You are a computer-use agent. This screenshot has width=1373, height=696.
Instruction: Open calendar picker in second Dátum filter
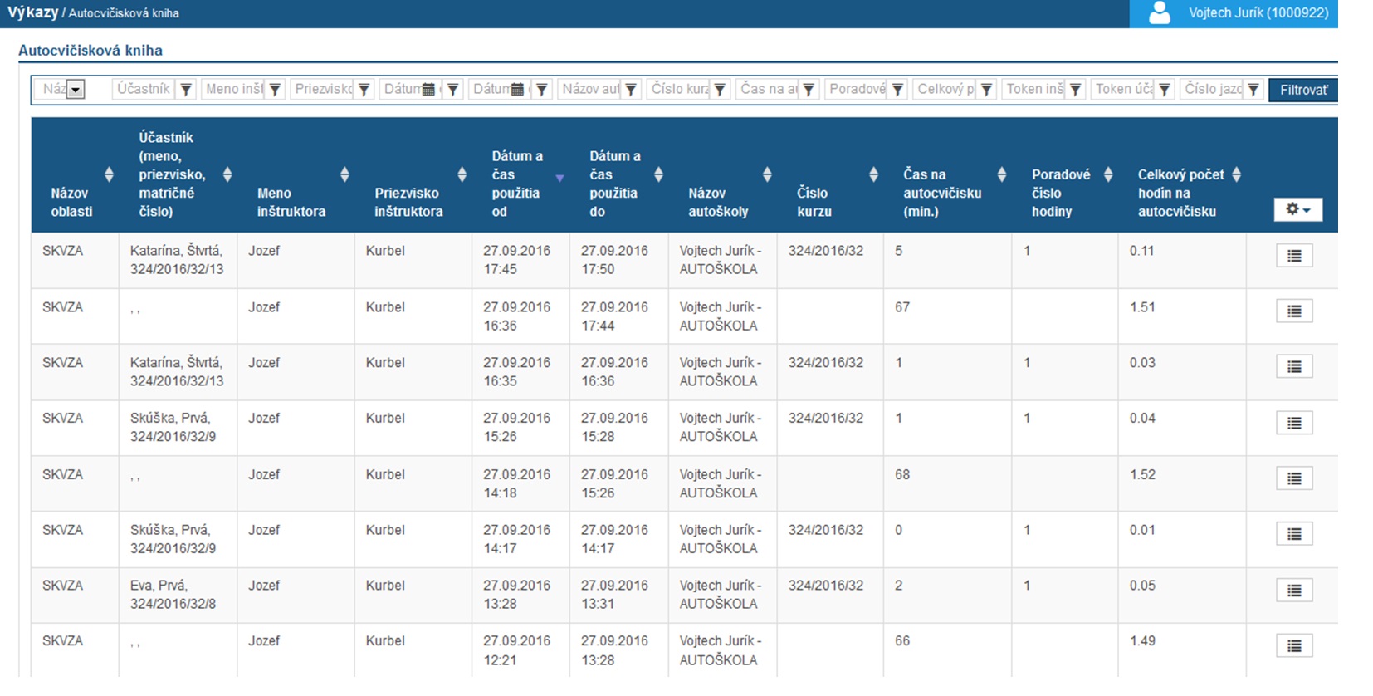click(517, 90)
